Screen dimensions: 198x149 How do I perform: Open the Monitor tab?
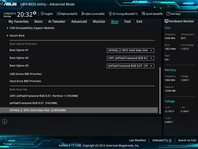click(x=99, y=22)
